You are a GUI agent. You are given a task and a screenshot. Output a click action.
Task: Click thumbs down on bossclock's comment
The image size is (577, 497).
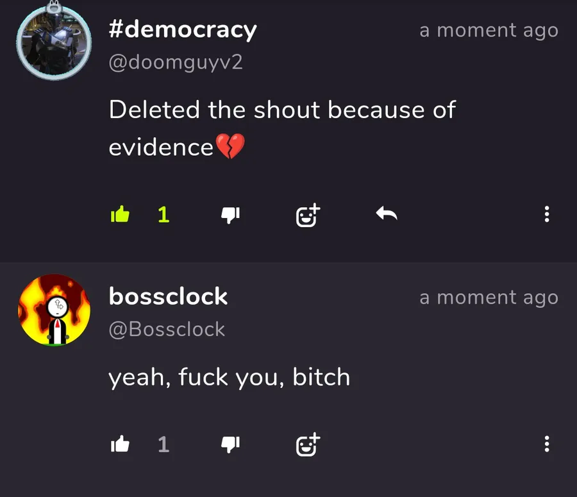[230, 444]
